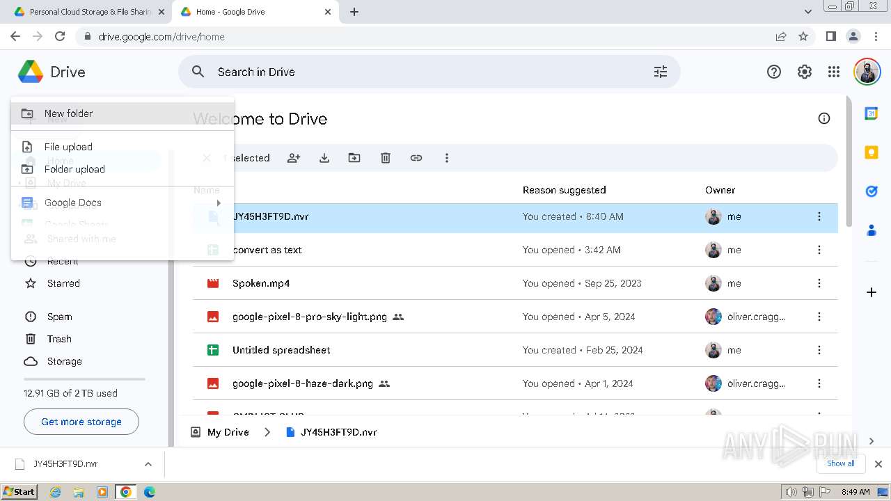Bookmark this page star icon
The image size is (891, 501).
(x=803, y=36)
